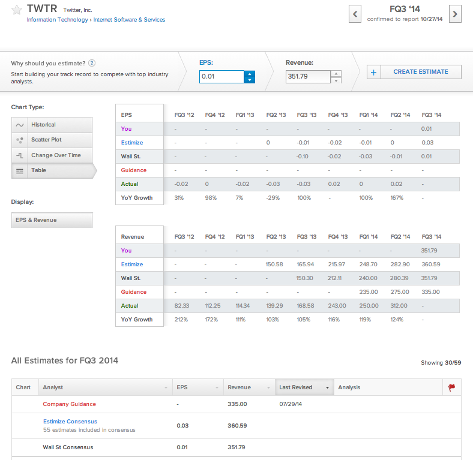
Task: Increase EPS value with up arrow
Action: click(x=250, y=74)
